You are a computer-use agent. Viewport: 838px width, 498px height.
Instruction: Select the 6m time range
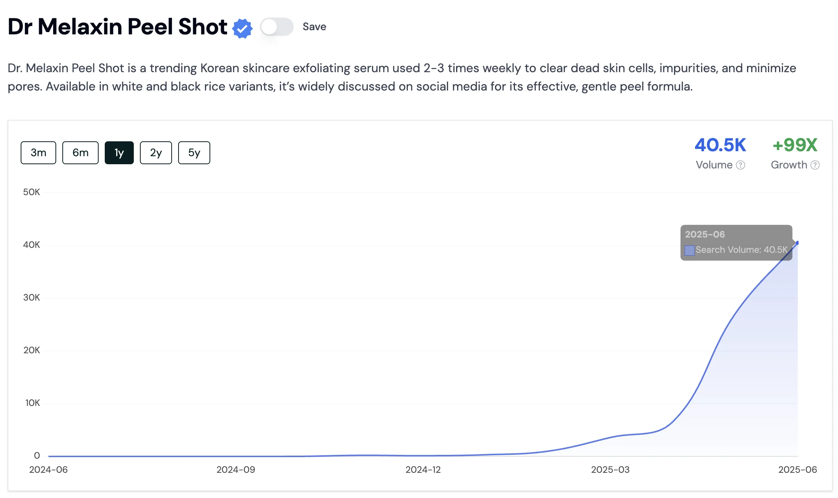(x=80, y=153)
